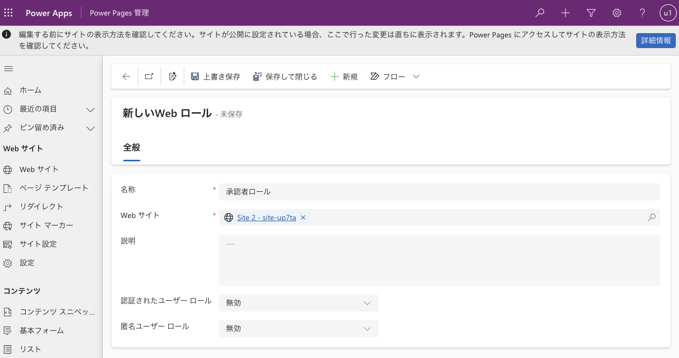This screenshot has width=679, height=358.
Task: Click the search magnifier in header
Action: (540, 13)
